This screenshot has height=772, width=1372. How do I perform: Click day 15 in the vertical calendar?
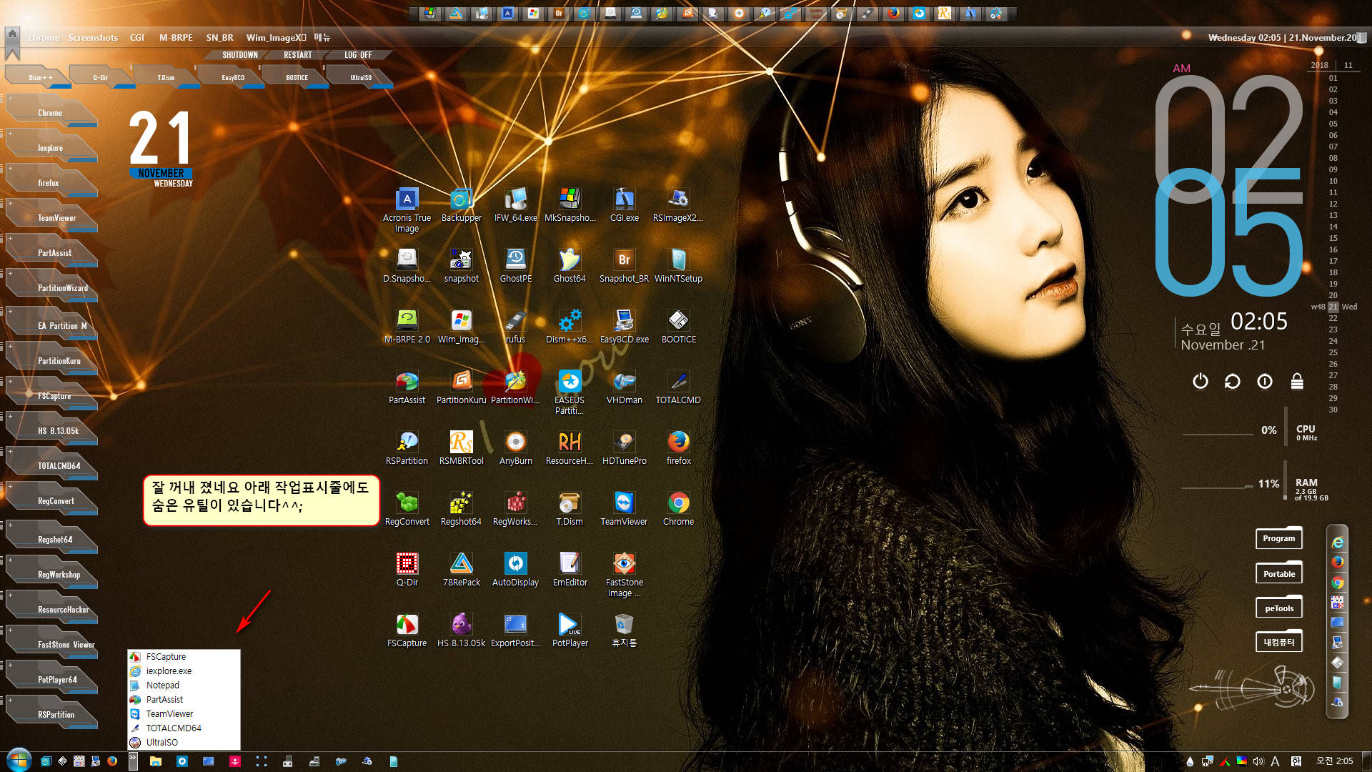tap(1333, 238)
